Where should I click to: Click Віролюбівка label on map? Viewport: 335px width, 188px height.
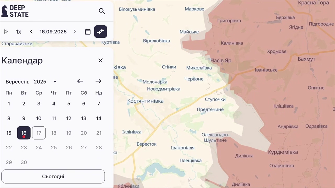coord(157,41)
